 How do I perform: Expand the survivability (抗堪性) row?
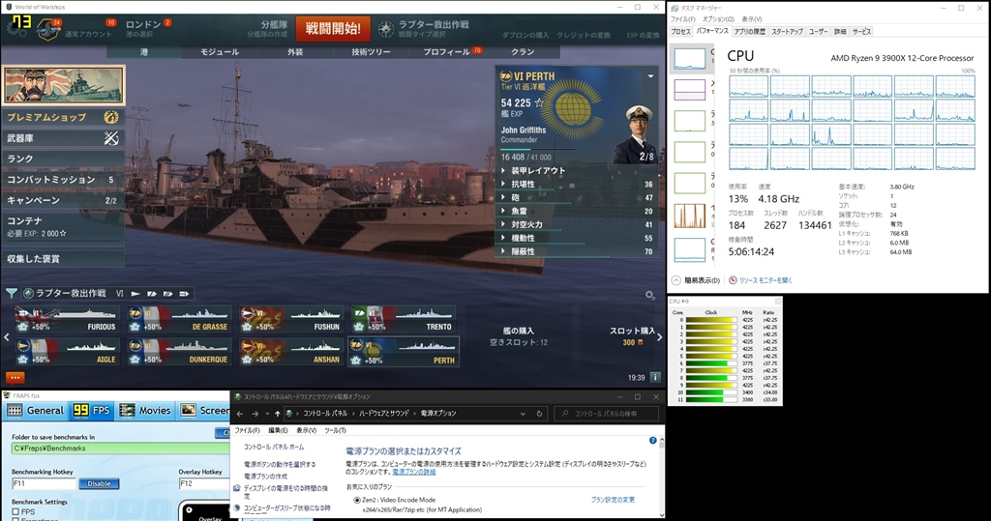coord(577,184)
